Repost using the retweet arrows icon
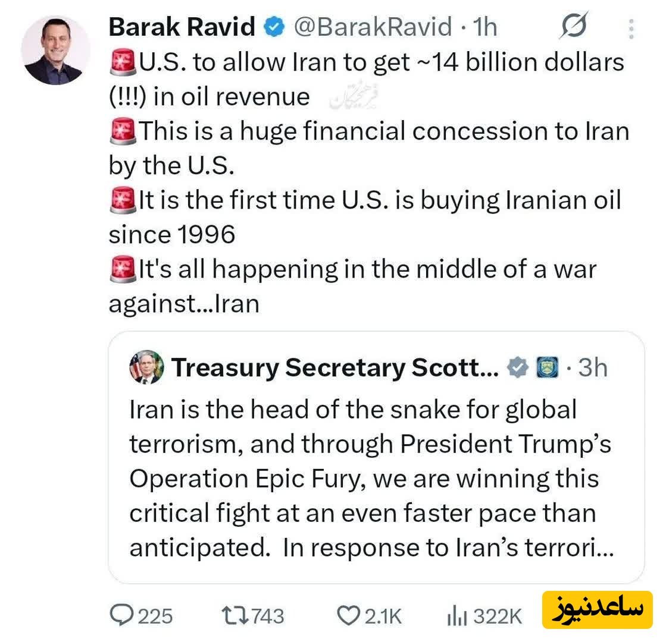This screenshot has height=642, width=666. coord(231,615)
